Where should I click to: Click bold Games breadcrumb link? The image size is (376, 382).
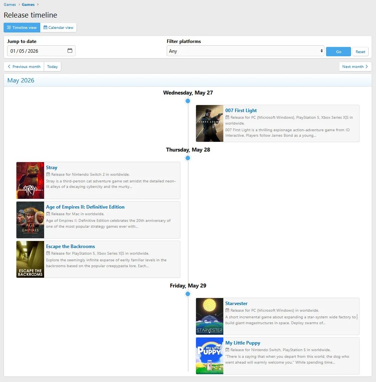coord(28,4)
